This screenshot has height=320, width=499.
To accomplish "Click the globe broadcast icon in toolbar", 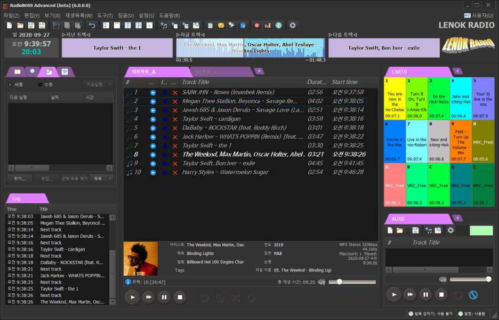I will (x=278, y=26).
